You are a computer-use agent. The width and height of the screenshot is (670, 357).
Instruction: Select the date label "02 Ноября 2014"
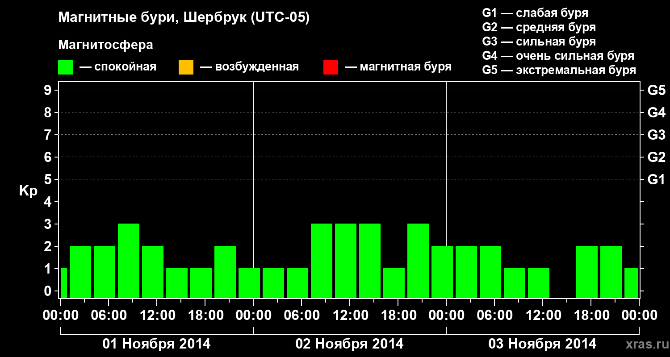pyautogui.click(x=350, y=344)
